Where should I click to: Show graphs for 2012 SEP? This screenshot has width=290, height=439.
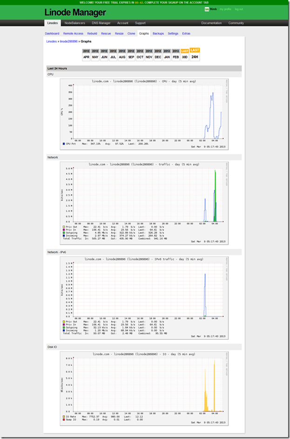[x=131, y=54]
